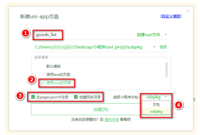Open the 创建vue文件 file type dropdown
200x135 pixels.
[x=151, y=35]
